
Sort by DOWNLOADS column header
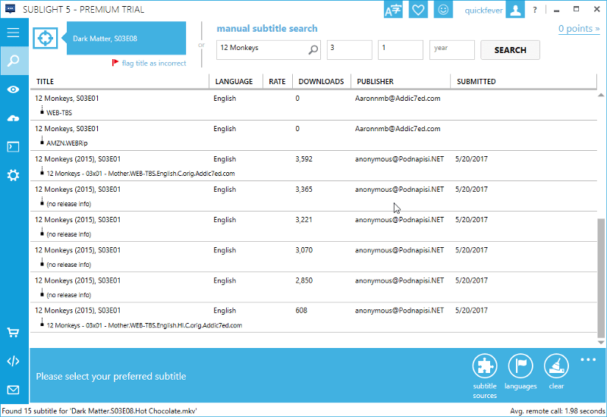(x=321, y=82)
